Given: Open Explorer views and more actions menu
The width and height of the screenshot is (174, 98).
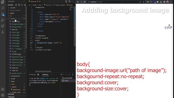Looking at the screenshot, I should pos(24,1).
